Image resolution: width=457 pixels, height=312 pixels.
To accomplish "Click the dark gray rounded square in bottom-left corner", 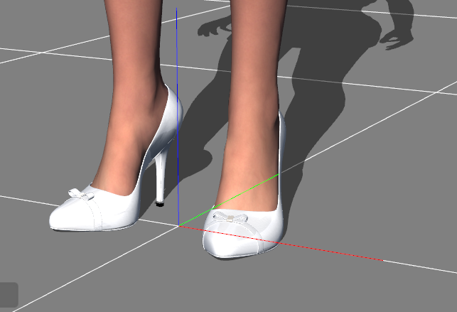I will (x=9, y=294).
